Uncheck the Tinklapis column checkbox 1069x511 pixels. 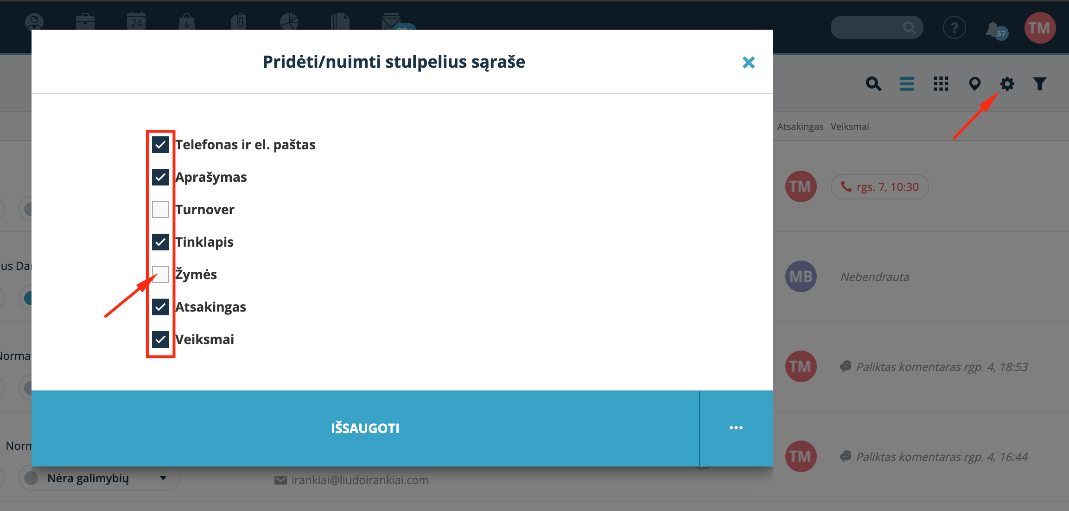pos(160,242)
